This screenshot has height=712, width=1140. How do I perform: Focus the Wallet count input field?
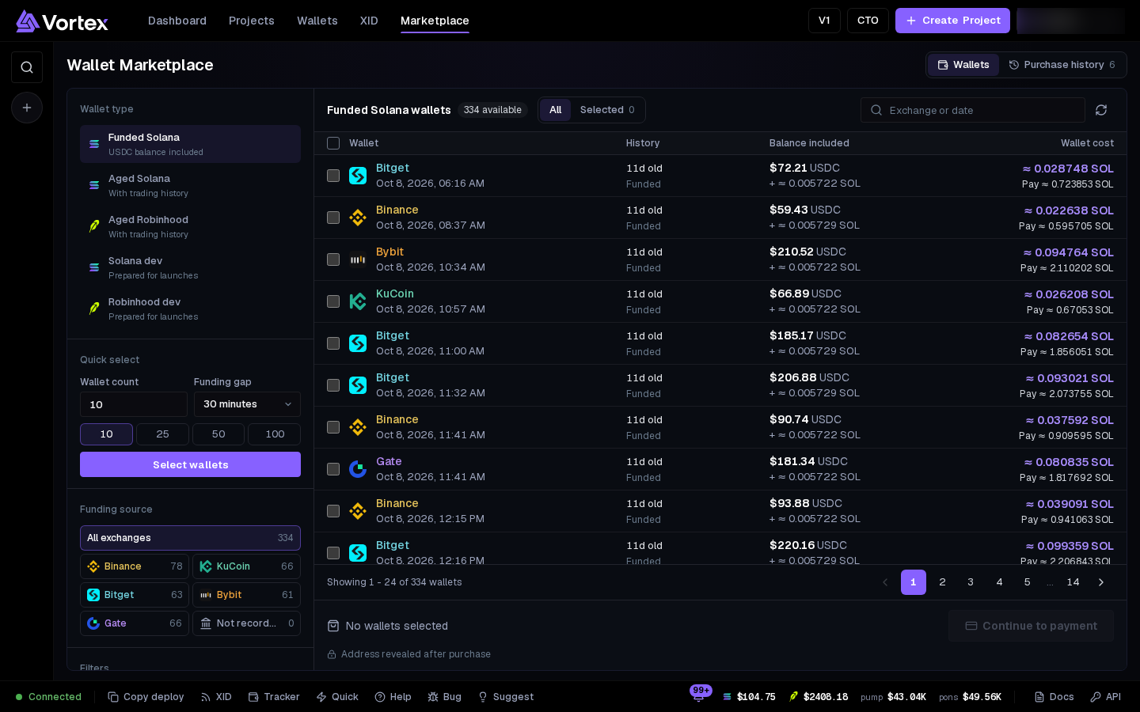pos(134,404)
